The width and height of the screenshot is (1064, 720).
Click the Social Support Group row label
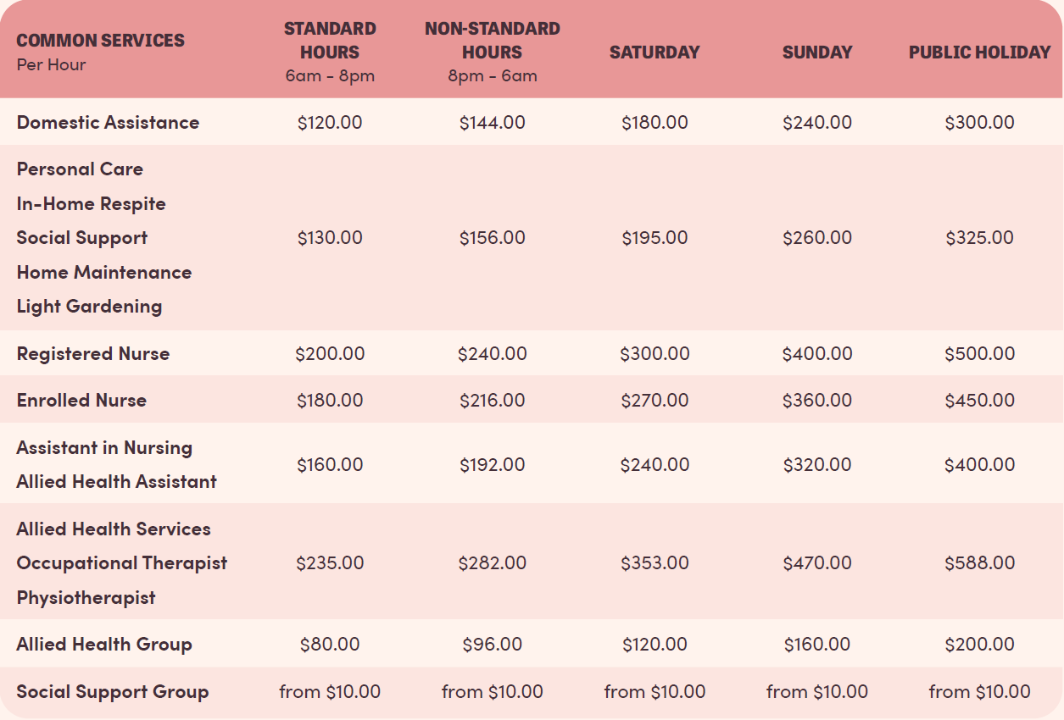pyautogui.click(x=112, y=691)
